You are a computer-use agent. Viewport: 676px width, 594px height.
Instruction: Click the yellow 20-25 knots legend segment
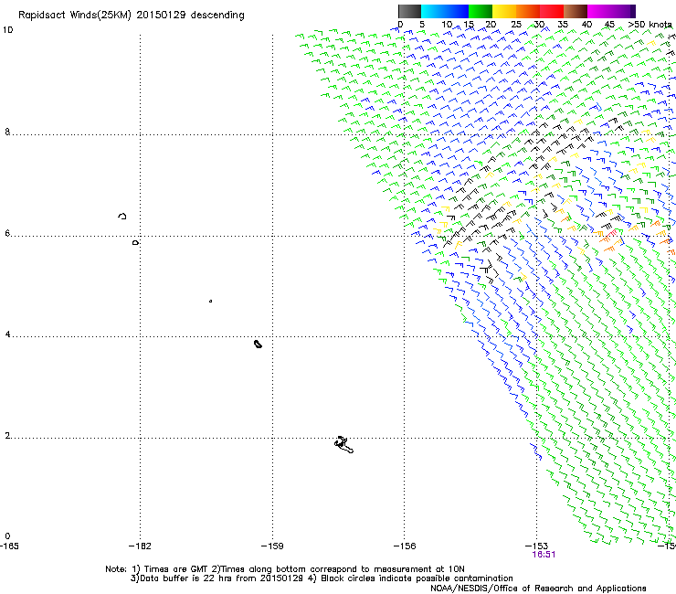(504, 11)
